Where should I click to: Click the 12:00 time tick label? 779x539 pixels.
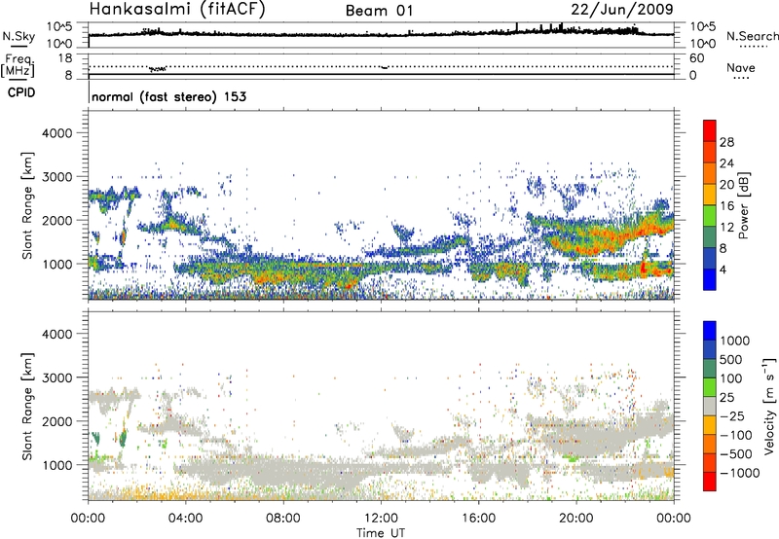pos(381,519)
